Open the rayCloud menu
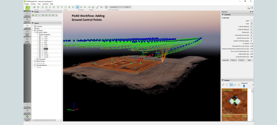 (x=45, y=4)
